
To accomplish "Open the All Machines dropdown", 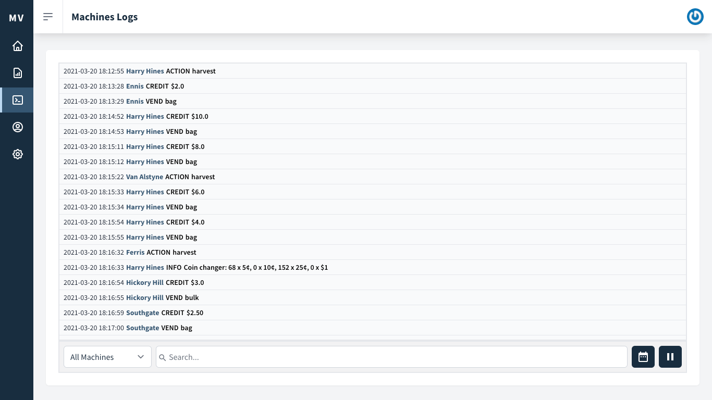I will [107, 357].
